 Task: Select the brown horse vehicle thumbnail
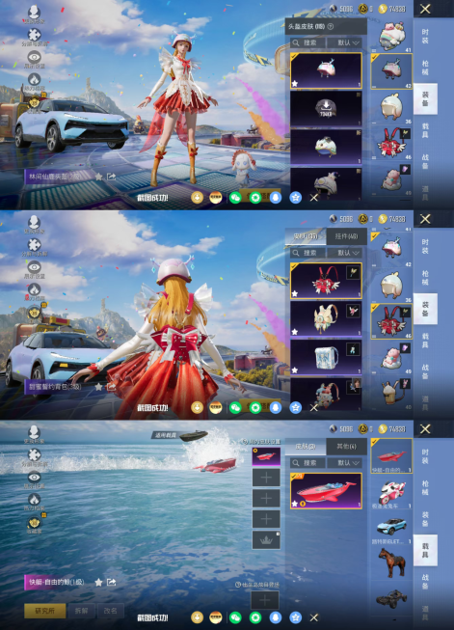(391, 562)
